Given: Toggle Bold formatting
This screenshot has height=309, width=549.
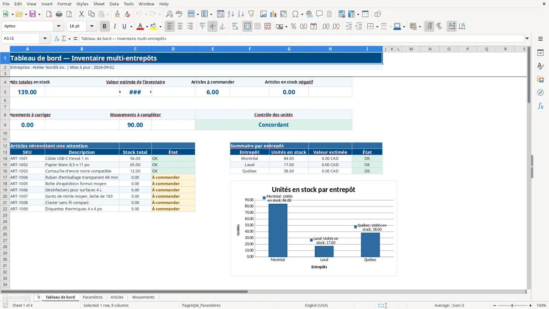Looking at the screenshot, I should [x=105, y=27].
